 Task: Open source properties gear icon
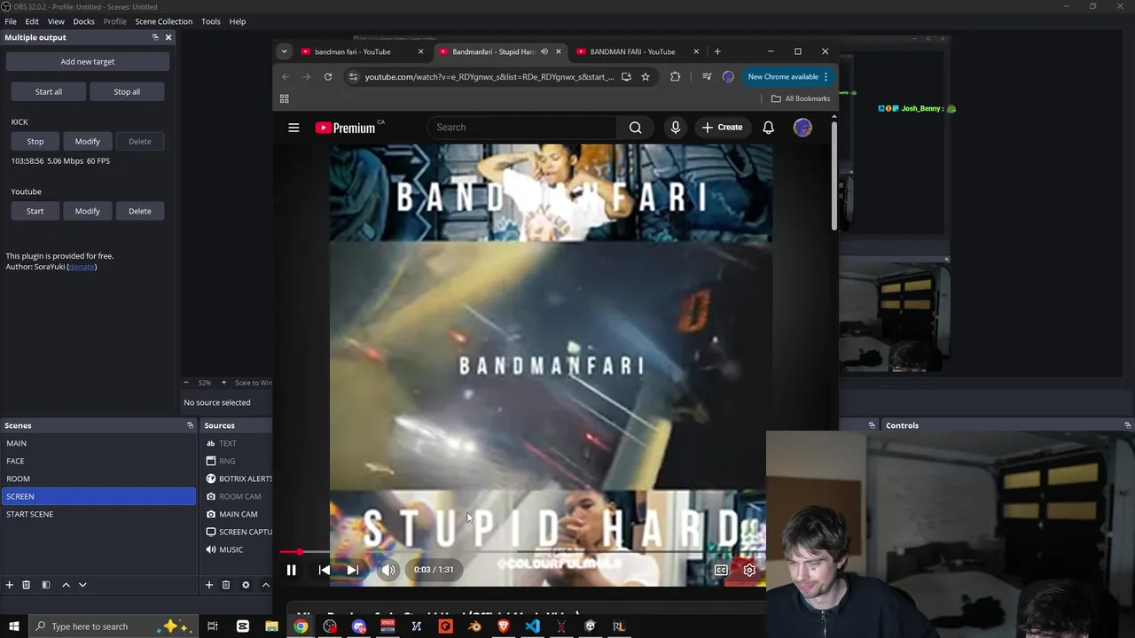(x=246, y=585)
